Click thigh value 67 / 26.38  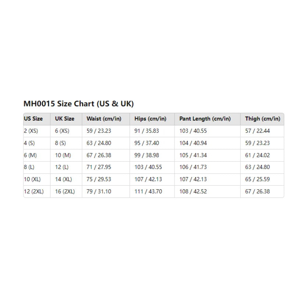[258, 191]
